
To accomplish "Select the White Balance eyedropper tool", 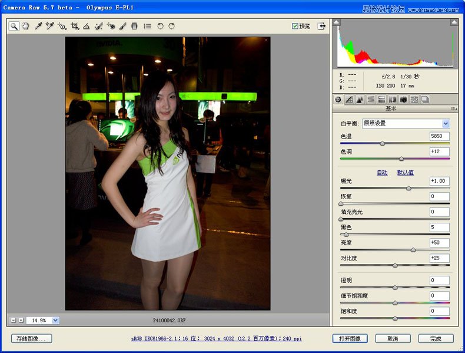I will pos(38,26).
